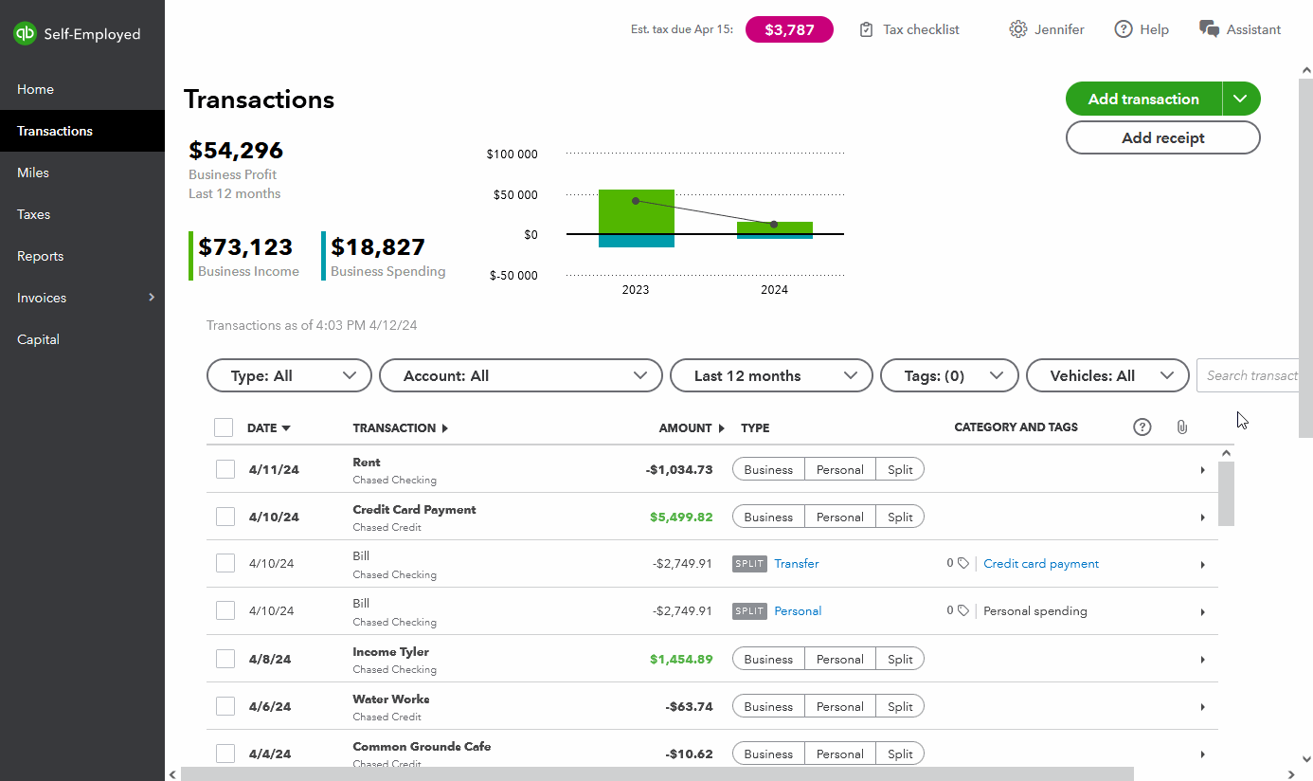
Task: Check the Rent transaction checkbox
Action: 225,469
